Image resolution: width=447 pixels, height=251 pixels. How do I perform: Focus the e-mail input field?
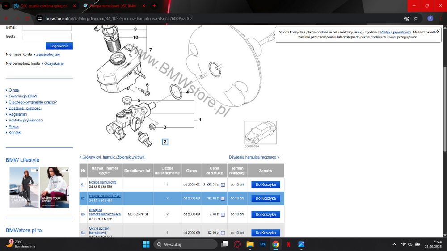(x=47, y=28)
